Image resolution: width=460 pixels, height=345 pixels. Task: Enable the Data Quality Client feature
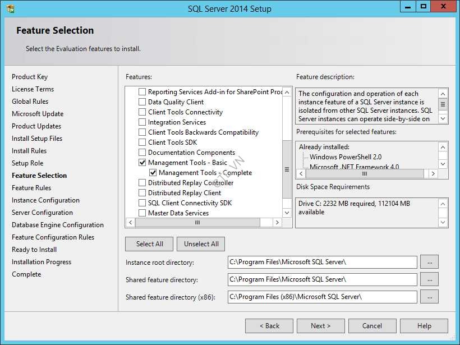(141, 102)
